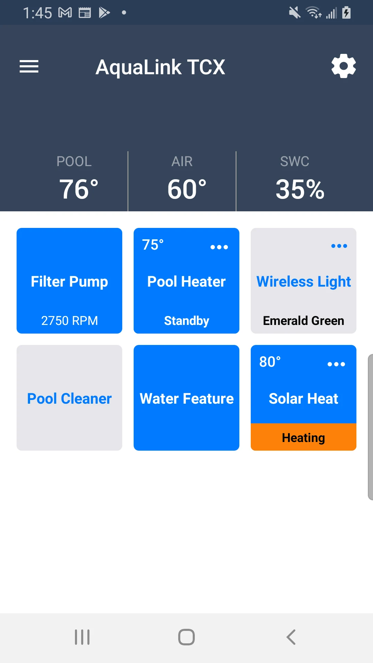Open Solar Heat three-dot menu
Screen dimensions: 373x663
pos(336,364)
